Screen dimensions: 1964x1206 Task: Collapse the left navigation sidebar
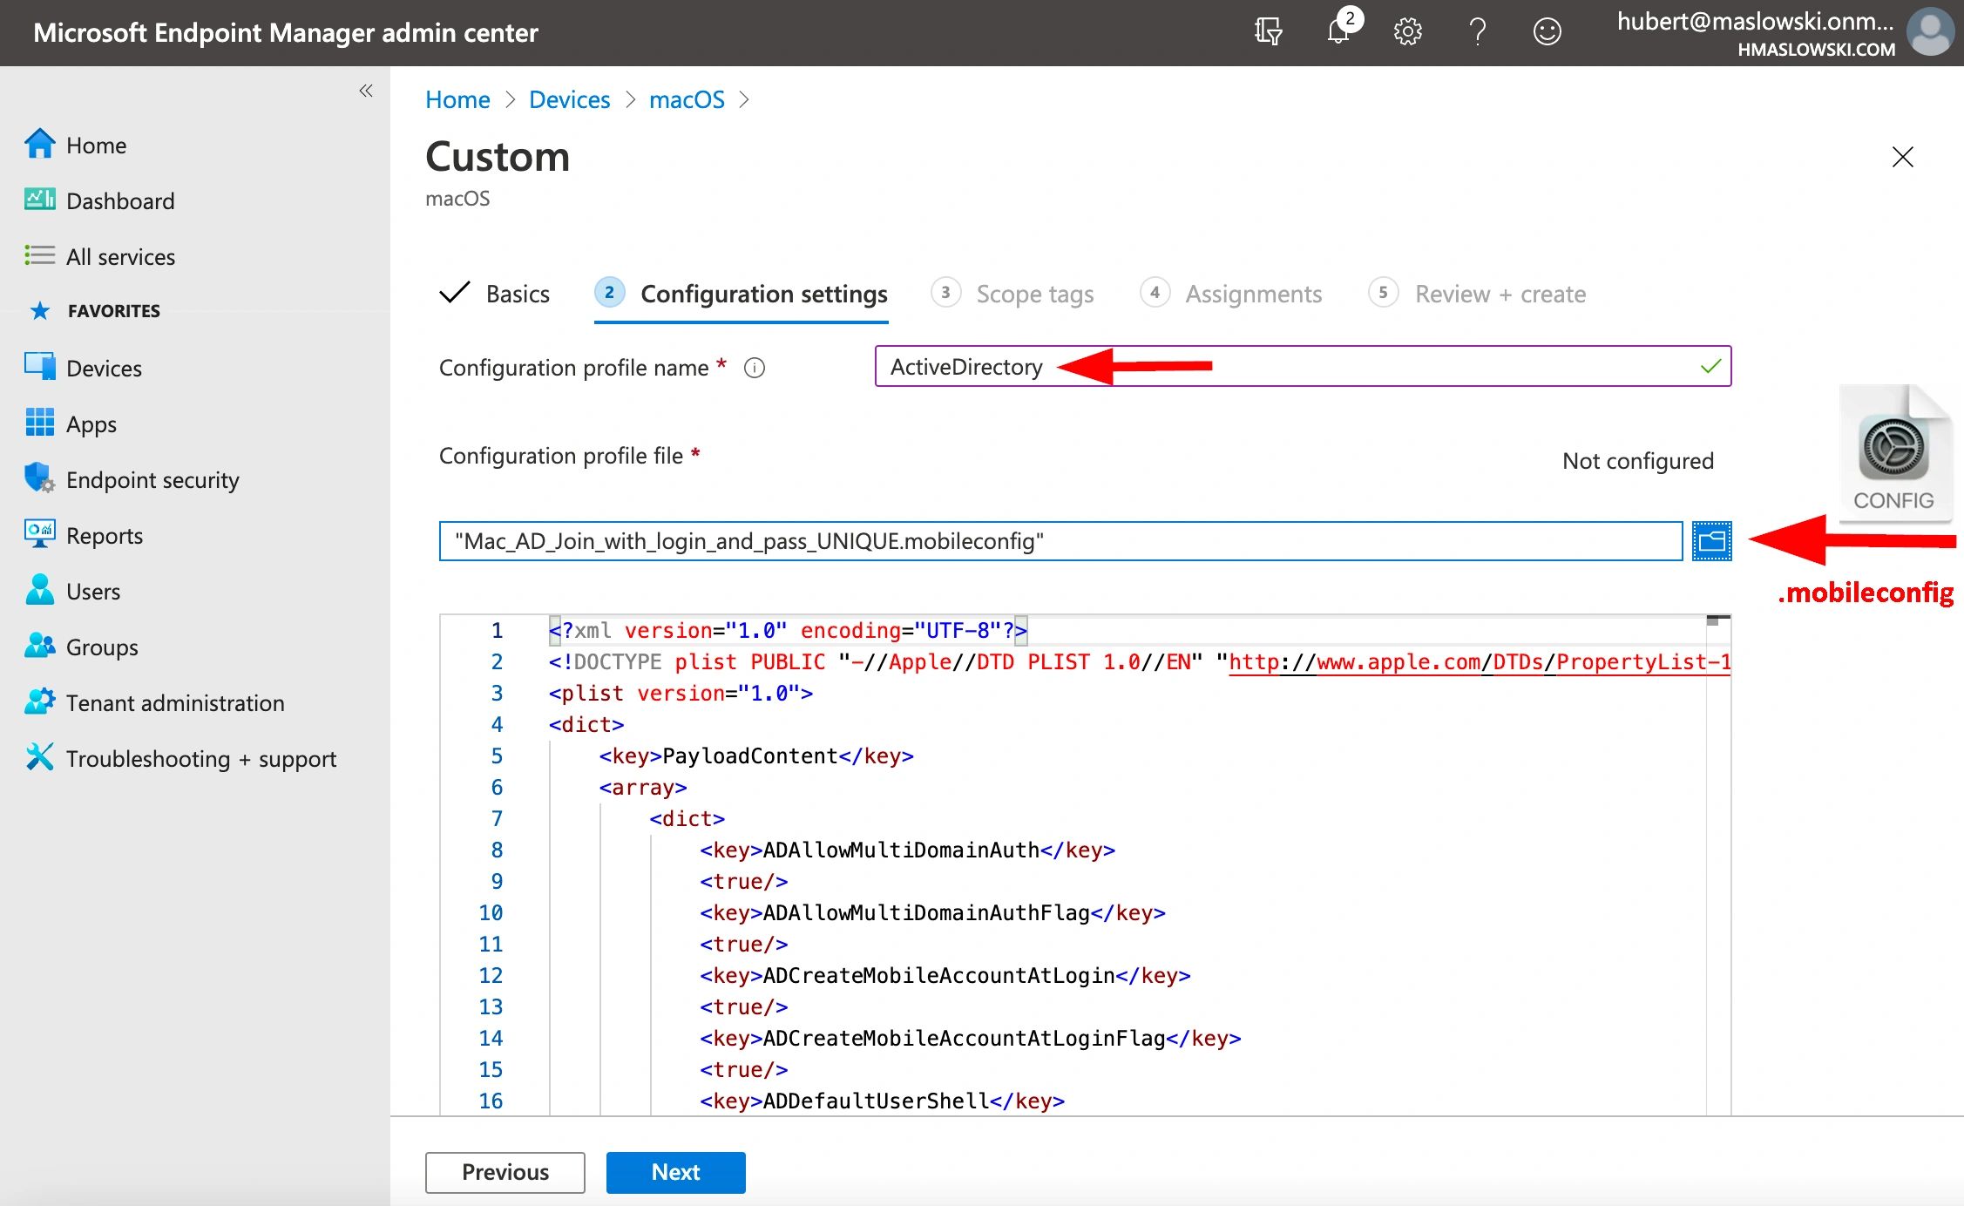366,91
